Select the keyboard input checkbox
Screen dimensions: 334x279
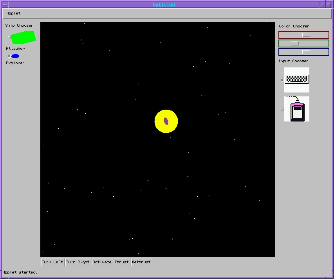pyautogui.click(x=282, y=80)
